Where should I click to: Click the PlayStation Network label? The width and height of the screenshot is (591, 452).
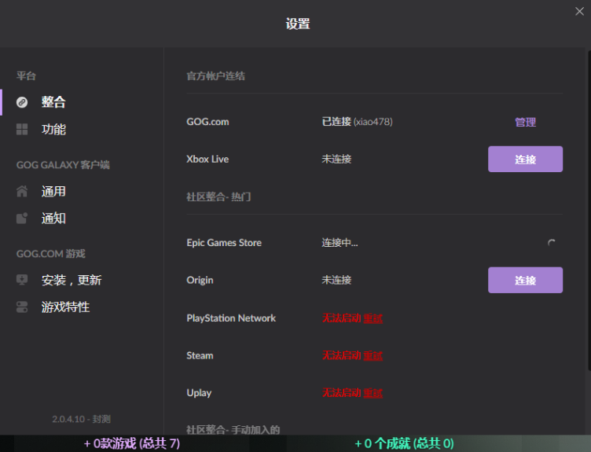[x=231, y=318]
